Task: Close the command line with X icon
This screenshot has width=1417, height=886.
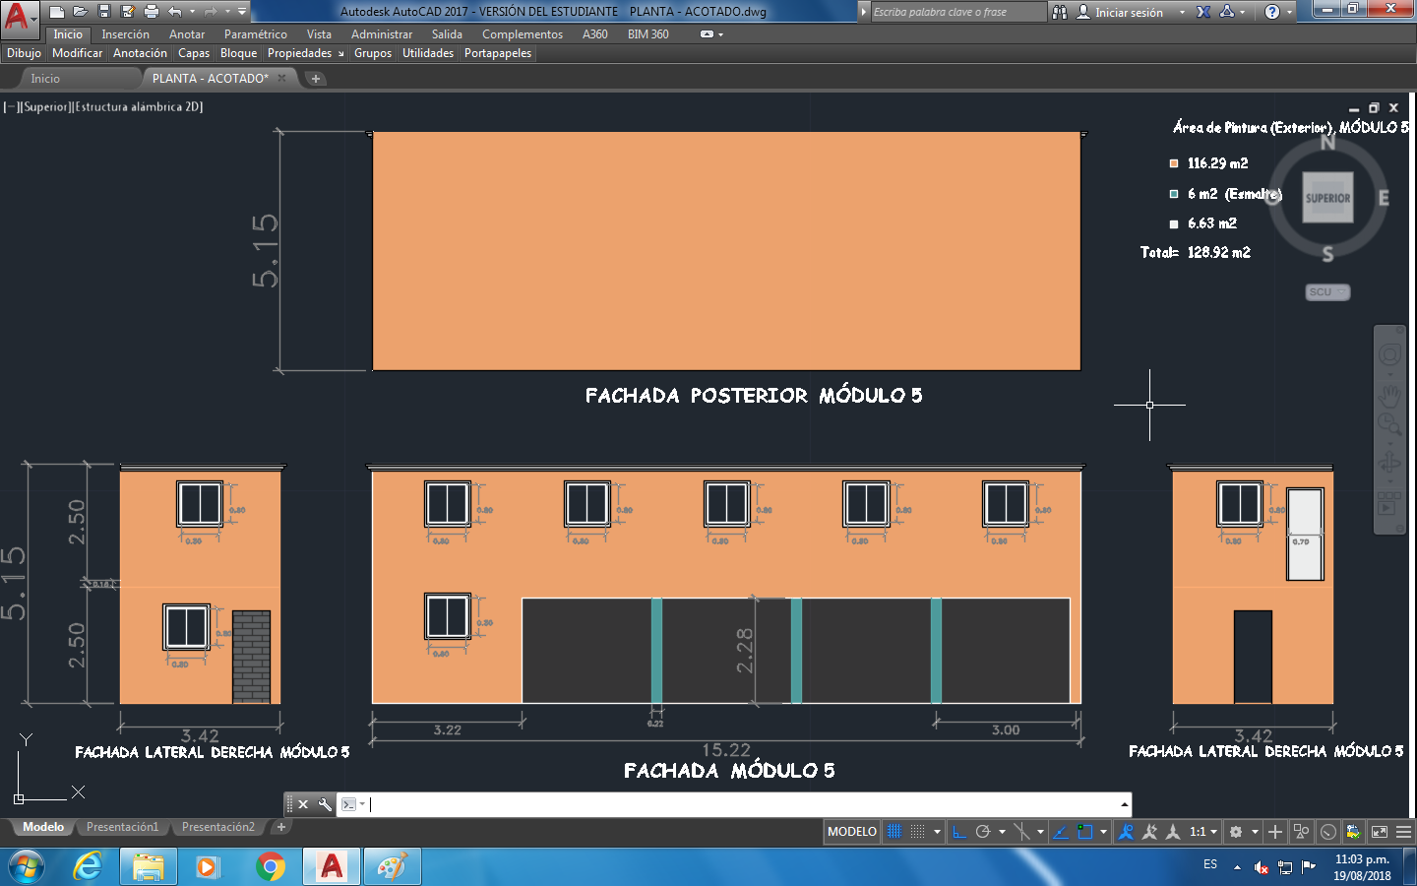Action: (303, 804)
